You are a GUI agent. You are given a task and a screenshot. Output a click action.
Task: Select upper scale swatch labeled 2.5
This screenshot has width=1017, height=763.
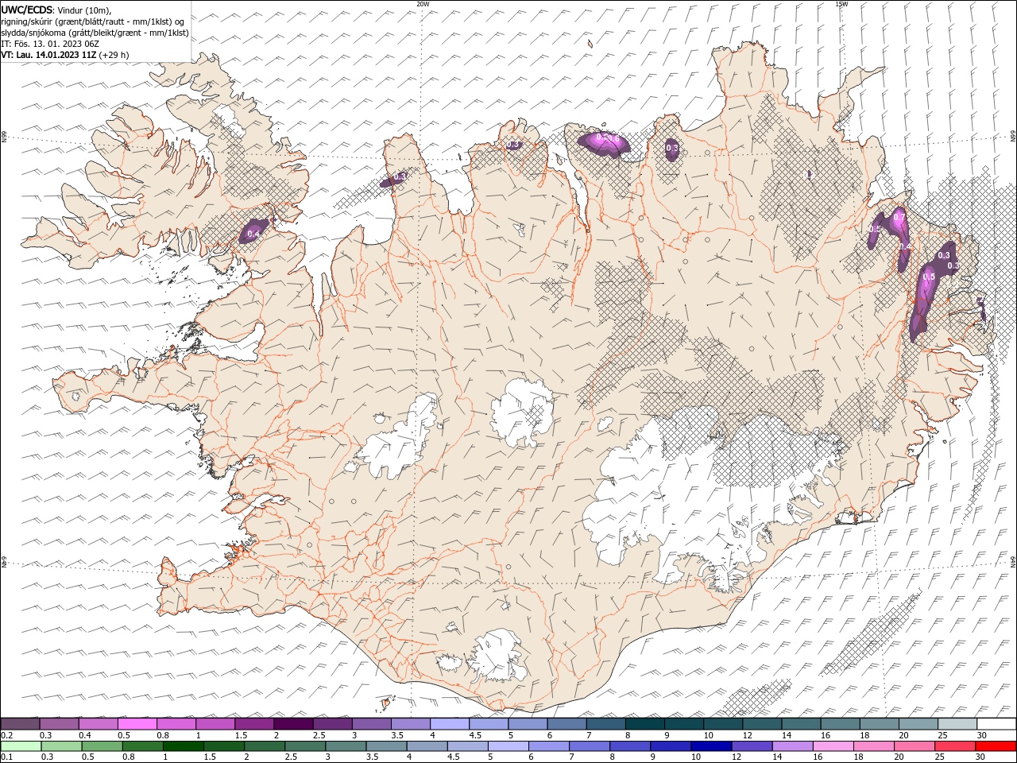pyautogui.click(x=331, y=724)
